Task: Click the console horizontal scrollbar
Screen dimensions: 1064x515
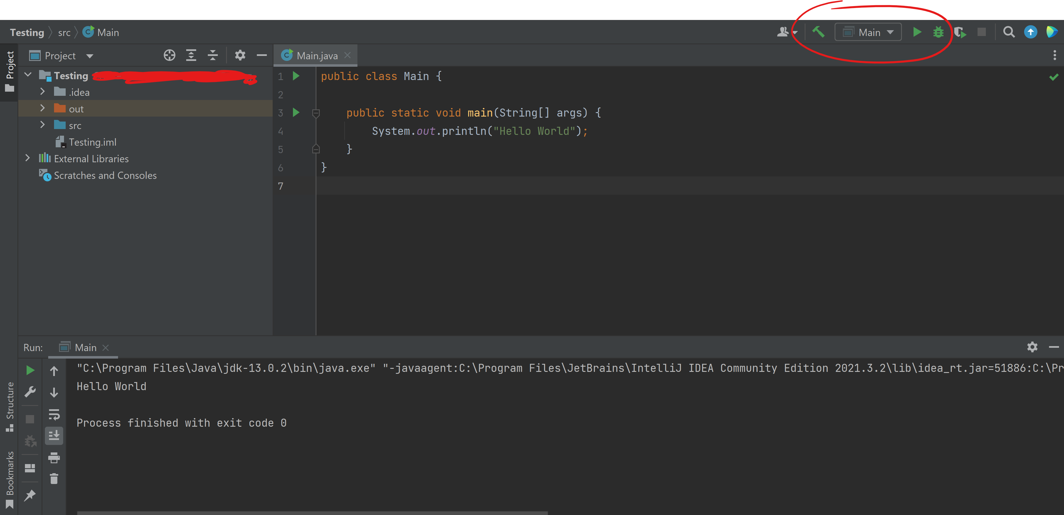Action: (312, 513)
